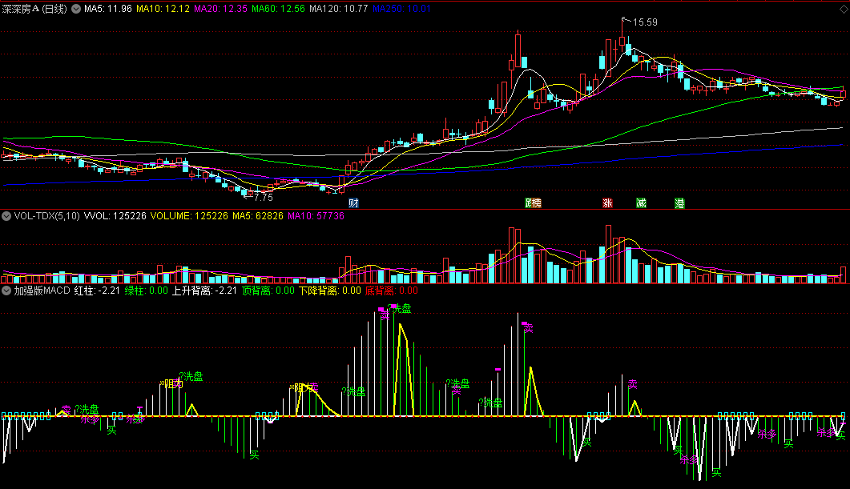
Task: Click the 7.75 low price label
Action: coord(263,198)
